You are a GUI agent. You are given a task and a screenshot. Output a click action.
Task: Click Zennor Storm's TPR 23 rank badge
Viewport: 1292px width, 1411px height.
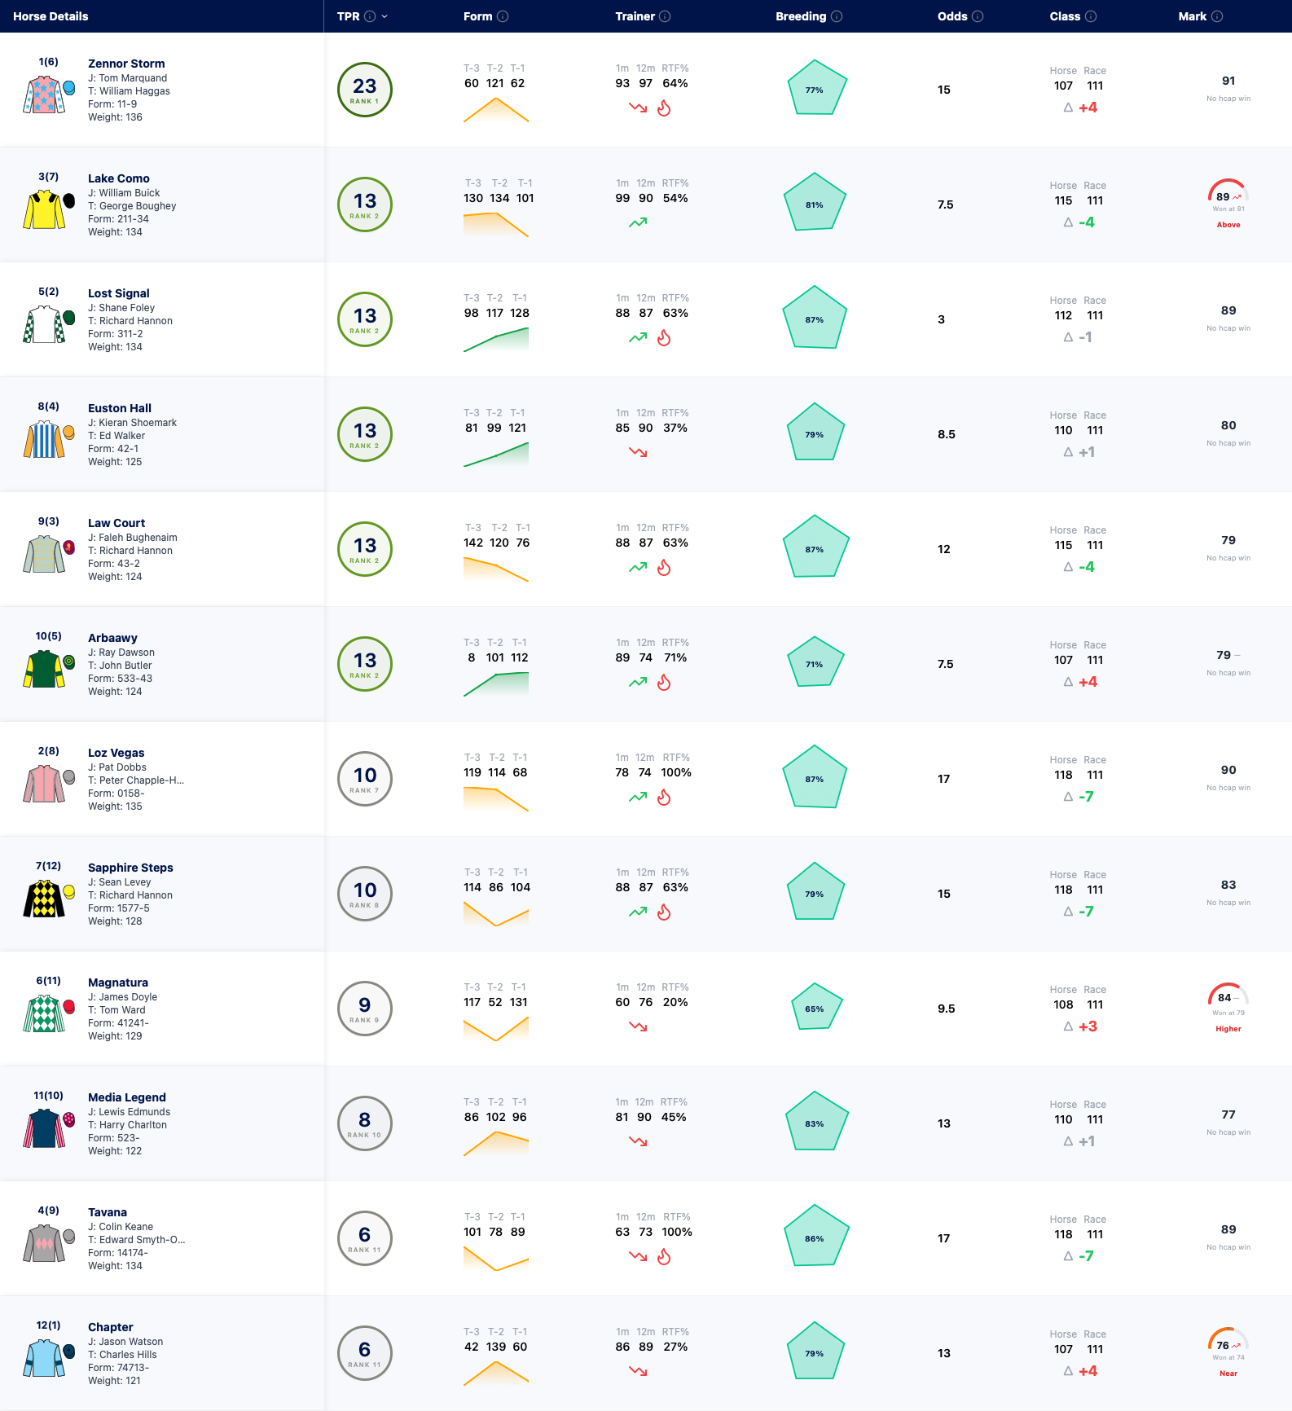(365, 90)
